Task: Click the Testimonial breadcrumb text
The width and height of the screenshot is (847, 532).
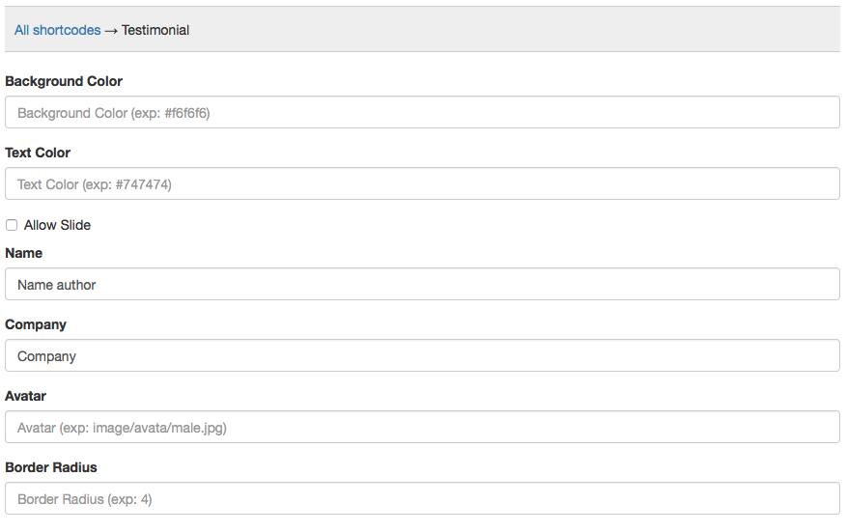Action: pos(155,30)
